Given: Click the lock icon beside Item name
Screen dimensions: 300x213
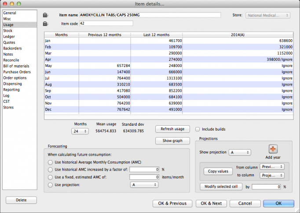Looking at the screenshot, I should (45, 15).
